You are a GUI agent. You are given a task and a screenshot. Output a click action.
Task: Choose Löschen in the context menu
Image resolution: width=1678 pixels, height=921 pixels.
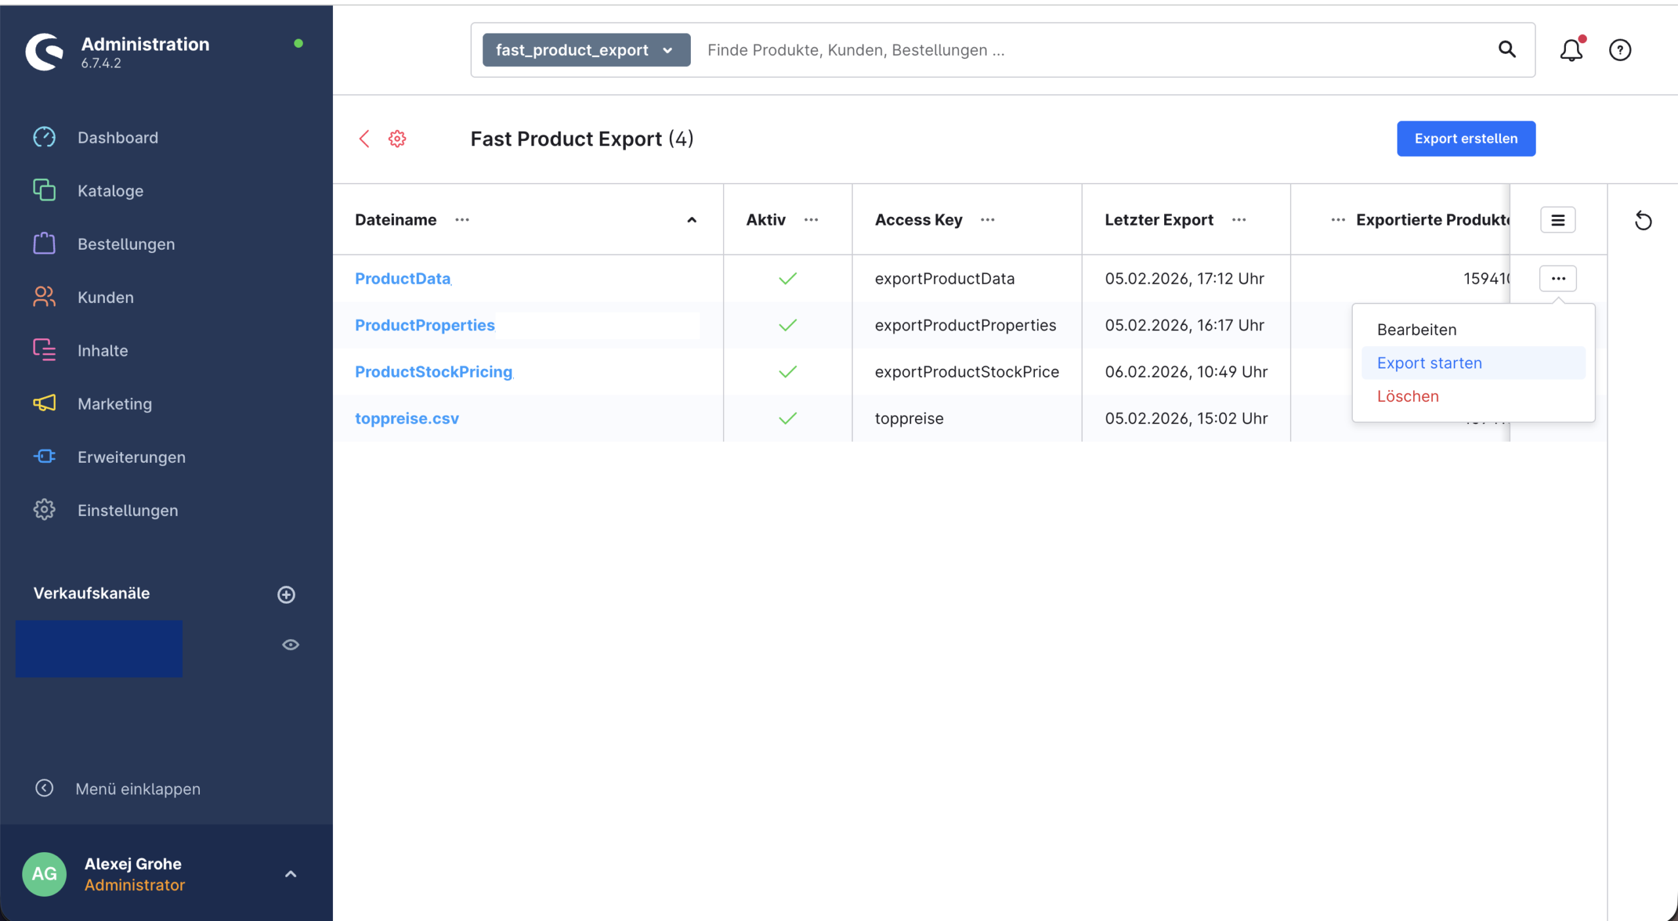[x=1407, y=397]
